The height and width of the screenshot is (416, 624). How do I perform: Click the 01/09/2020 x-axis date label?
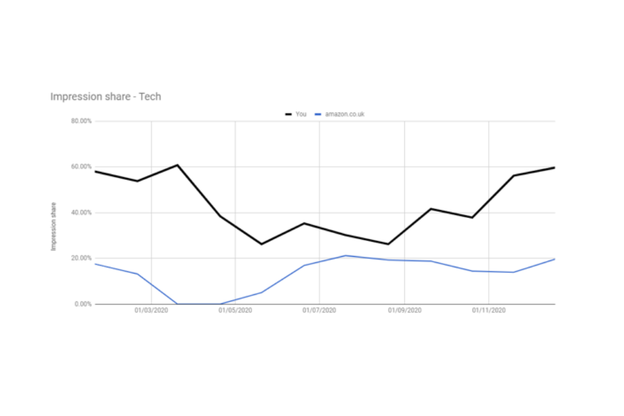pos(405,310)
